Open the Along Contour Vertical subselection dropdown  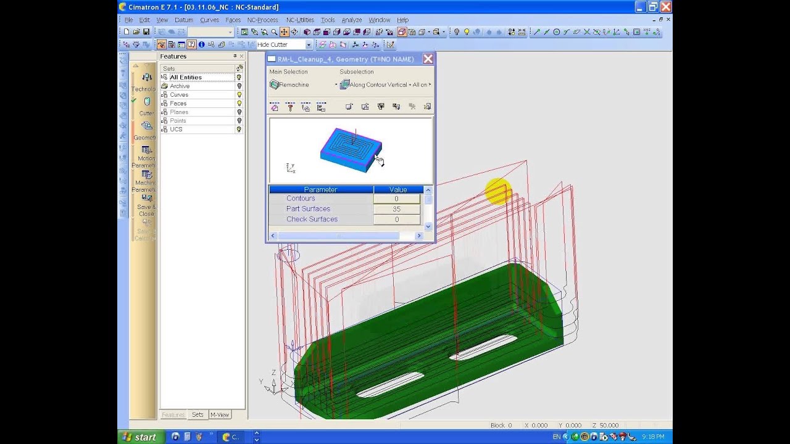(x=430, y=84)
